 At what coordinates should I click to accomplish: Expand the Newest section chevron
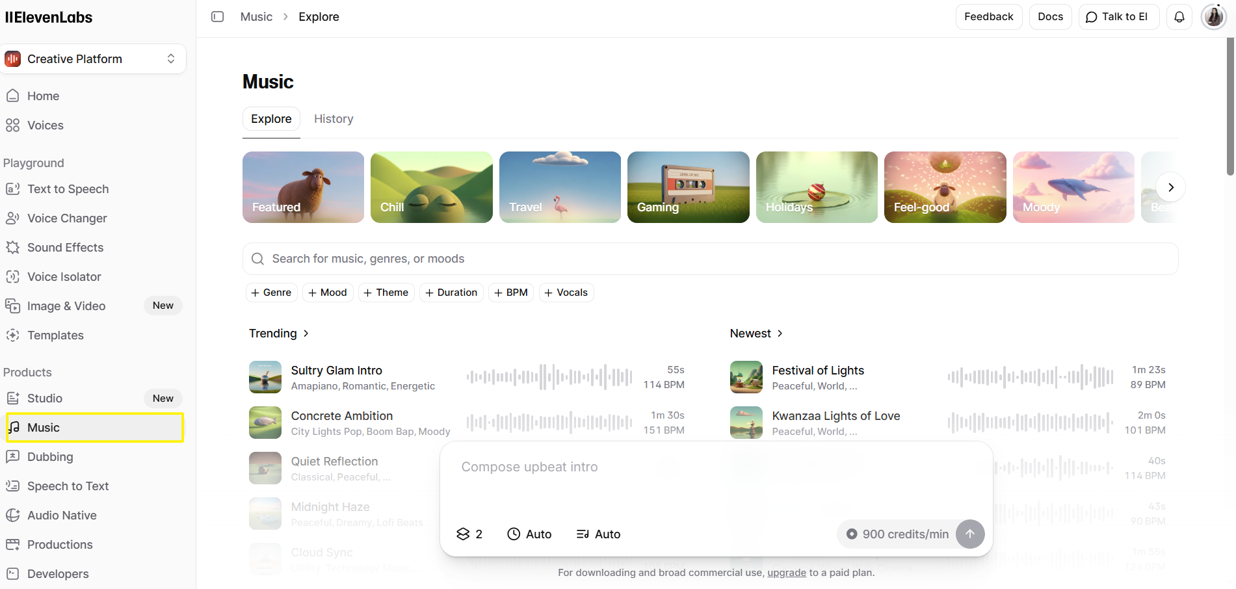click(x=779, y=333)
